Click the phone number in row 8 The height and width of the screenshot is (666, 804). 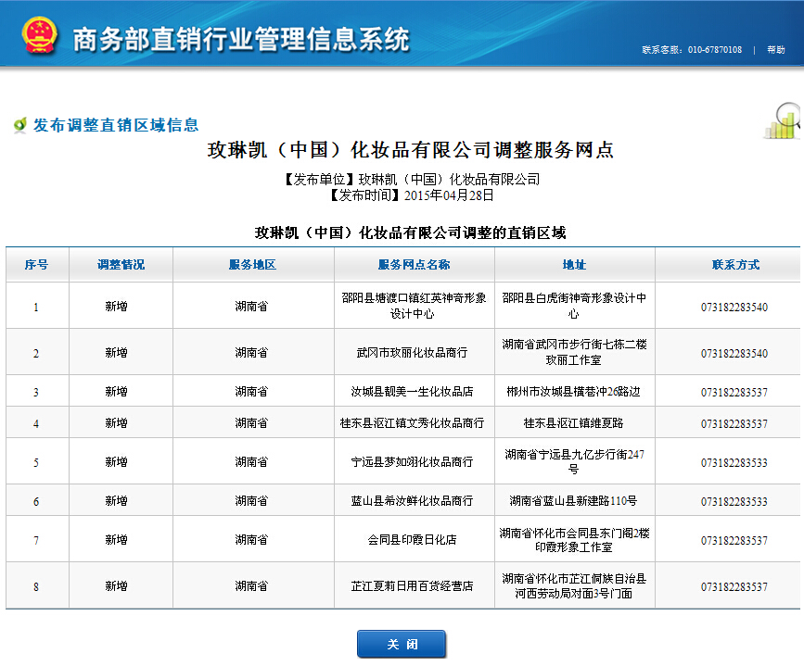[734, 586]
